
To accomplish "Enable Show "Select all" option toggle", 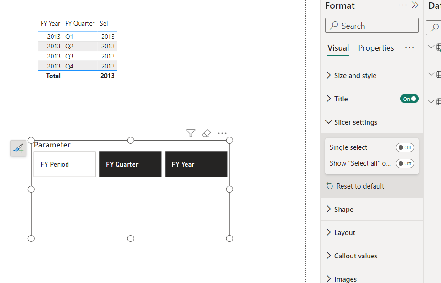I will pos(405,163).
